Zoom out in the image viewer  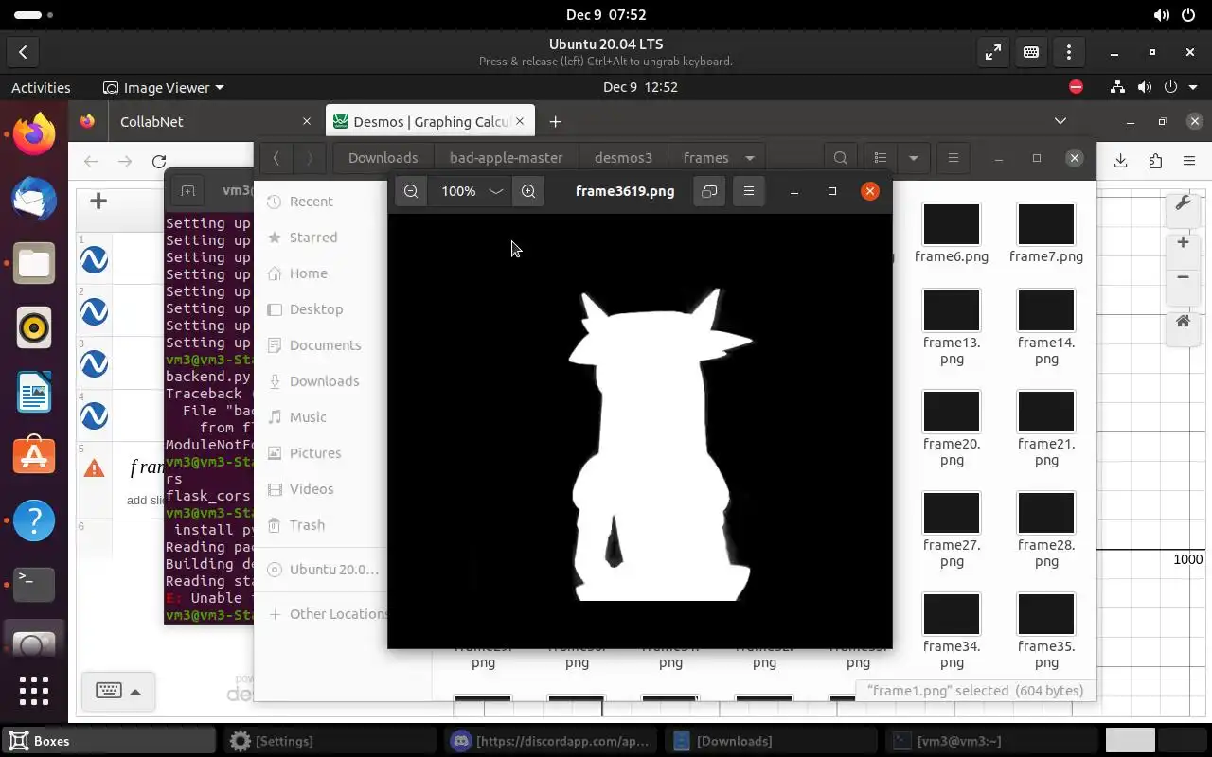click(x=411, y=191)
